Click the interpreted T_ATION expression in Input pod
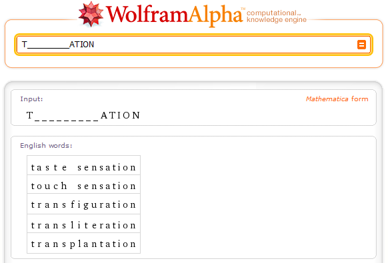The height and width of the screenshot is (263, 388). [x=83, y=115]
